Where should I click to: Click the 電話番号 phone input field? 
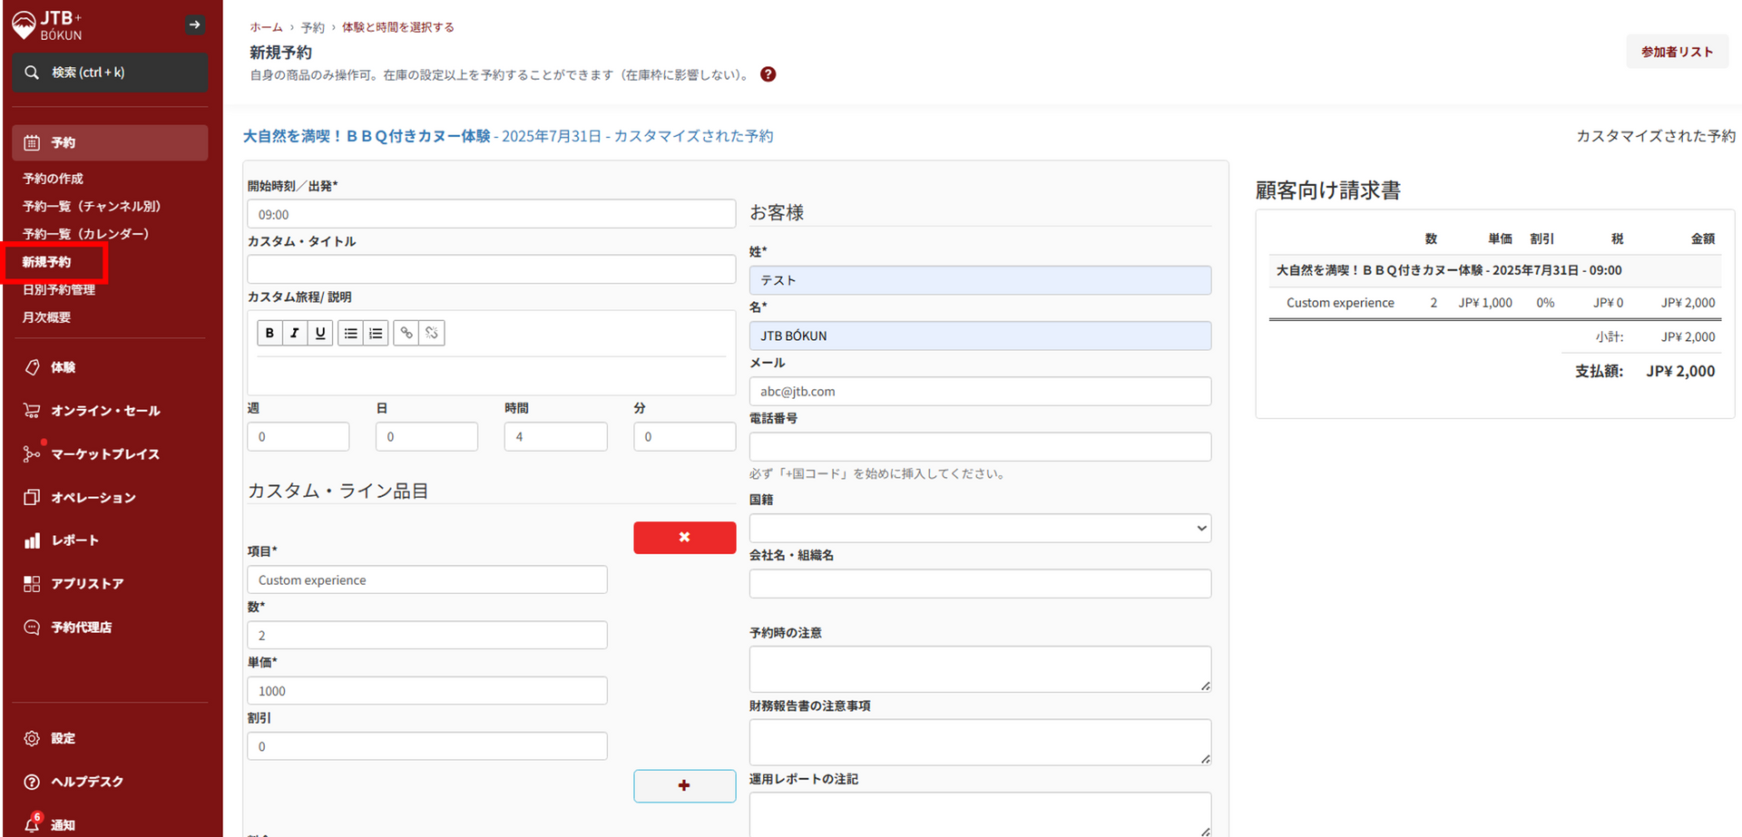980,446
